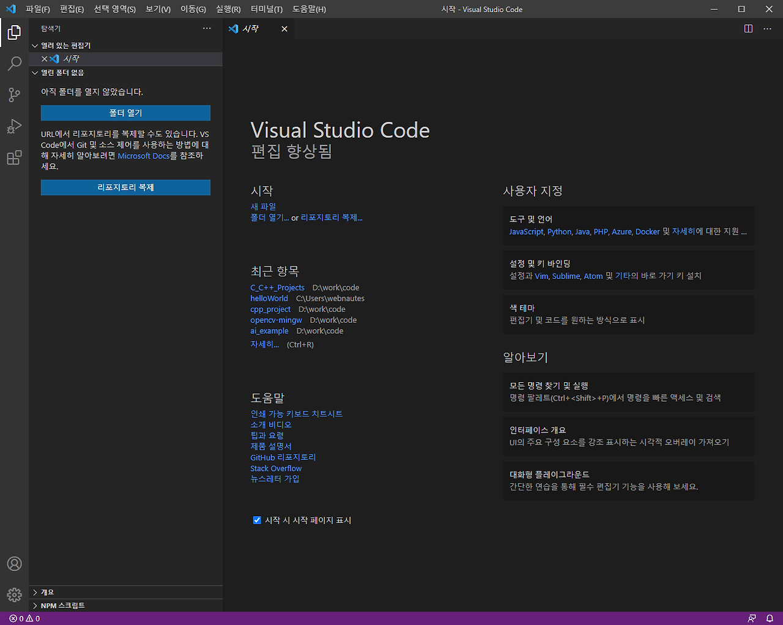Open the 보기(V) menu
Viewport: 783px width, 625px height.
click(158, 9)
